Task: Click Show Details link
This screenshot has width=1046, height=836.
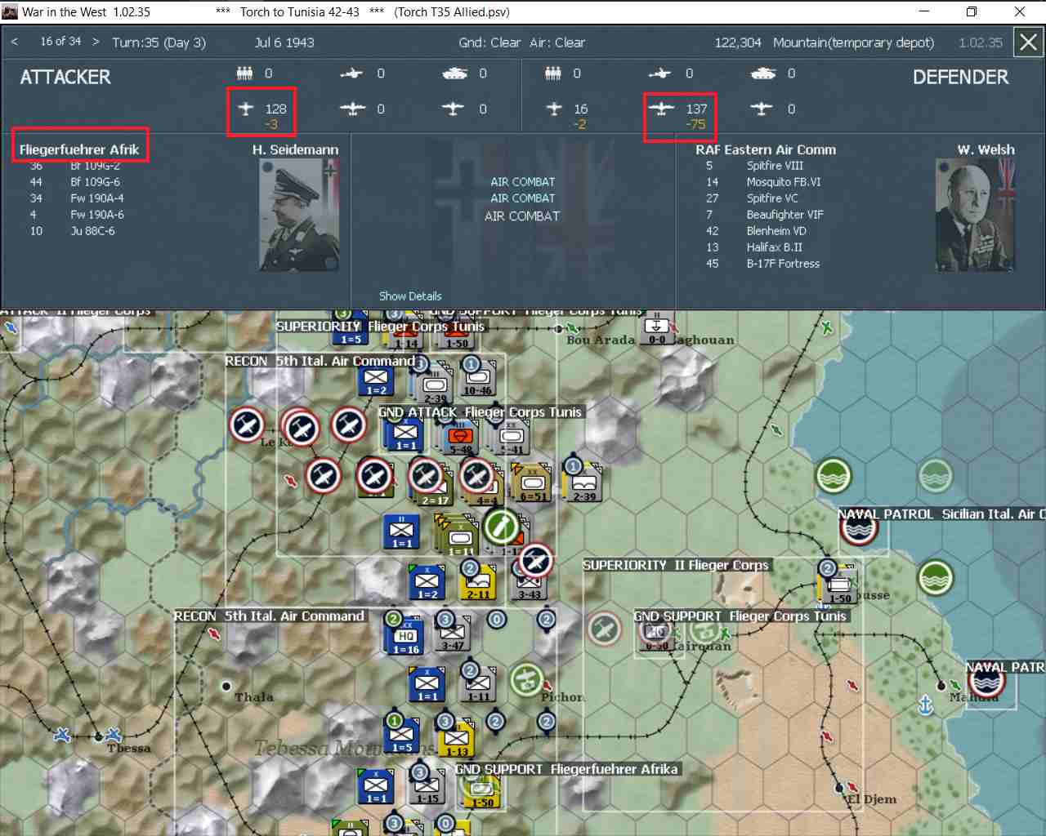Action: point(410,296)
